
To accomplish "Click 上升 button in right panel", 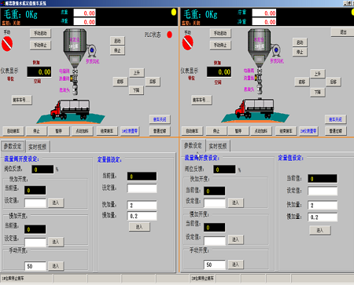I will [318, 74].
